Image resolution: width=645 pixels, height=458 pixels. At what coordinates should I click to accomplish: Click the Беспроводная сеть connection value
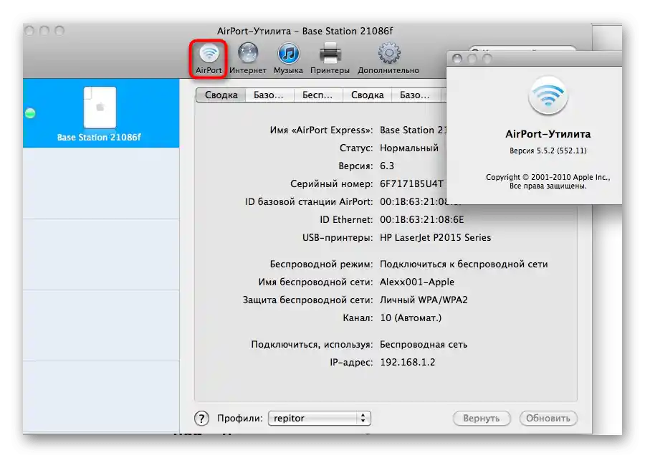pyautogui.click(x=424, y=345)
